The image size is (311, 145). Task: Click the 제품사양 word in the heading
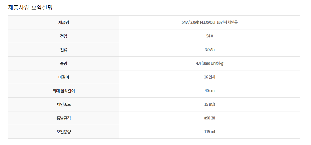coord(18,7)
